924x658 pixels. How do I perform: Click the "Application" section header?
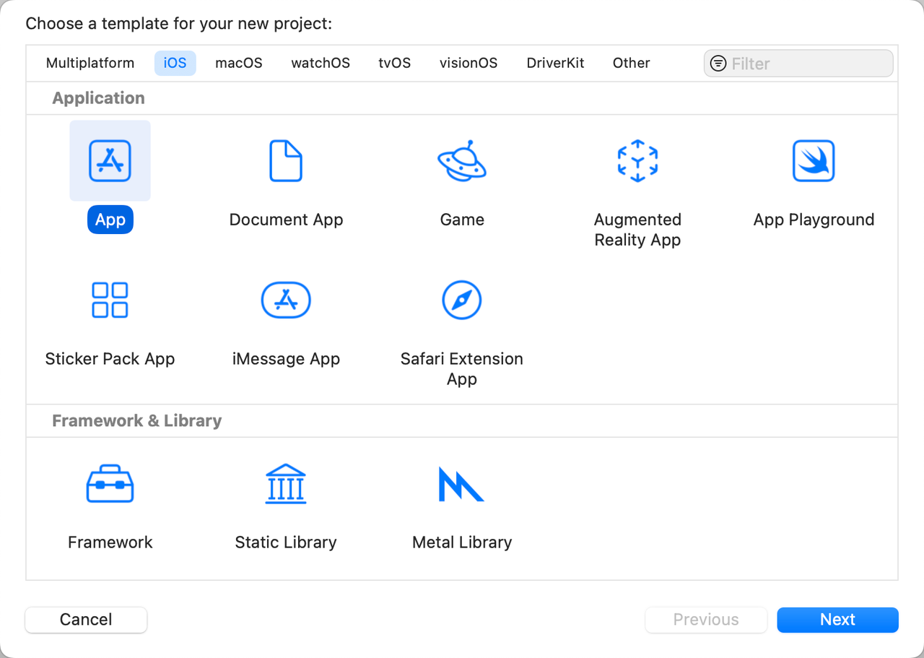[98, 98]
